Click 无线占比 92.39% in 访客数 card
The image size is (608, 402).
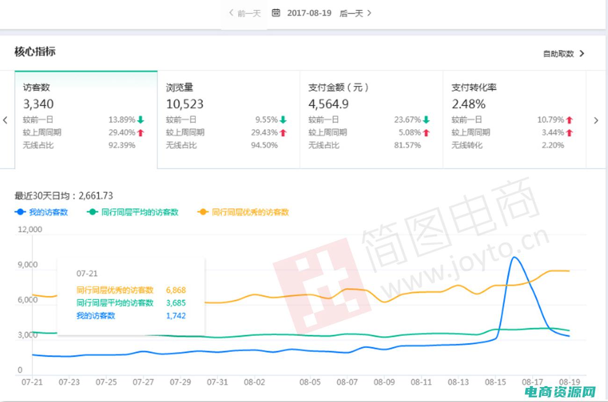click(x=79, y=145)
